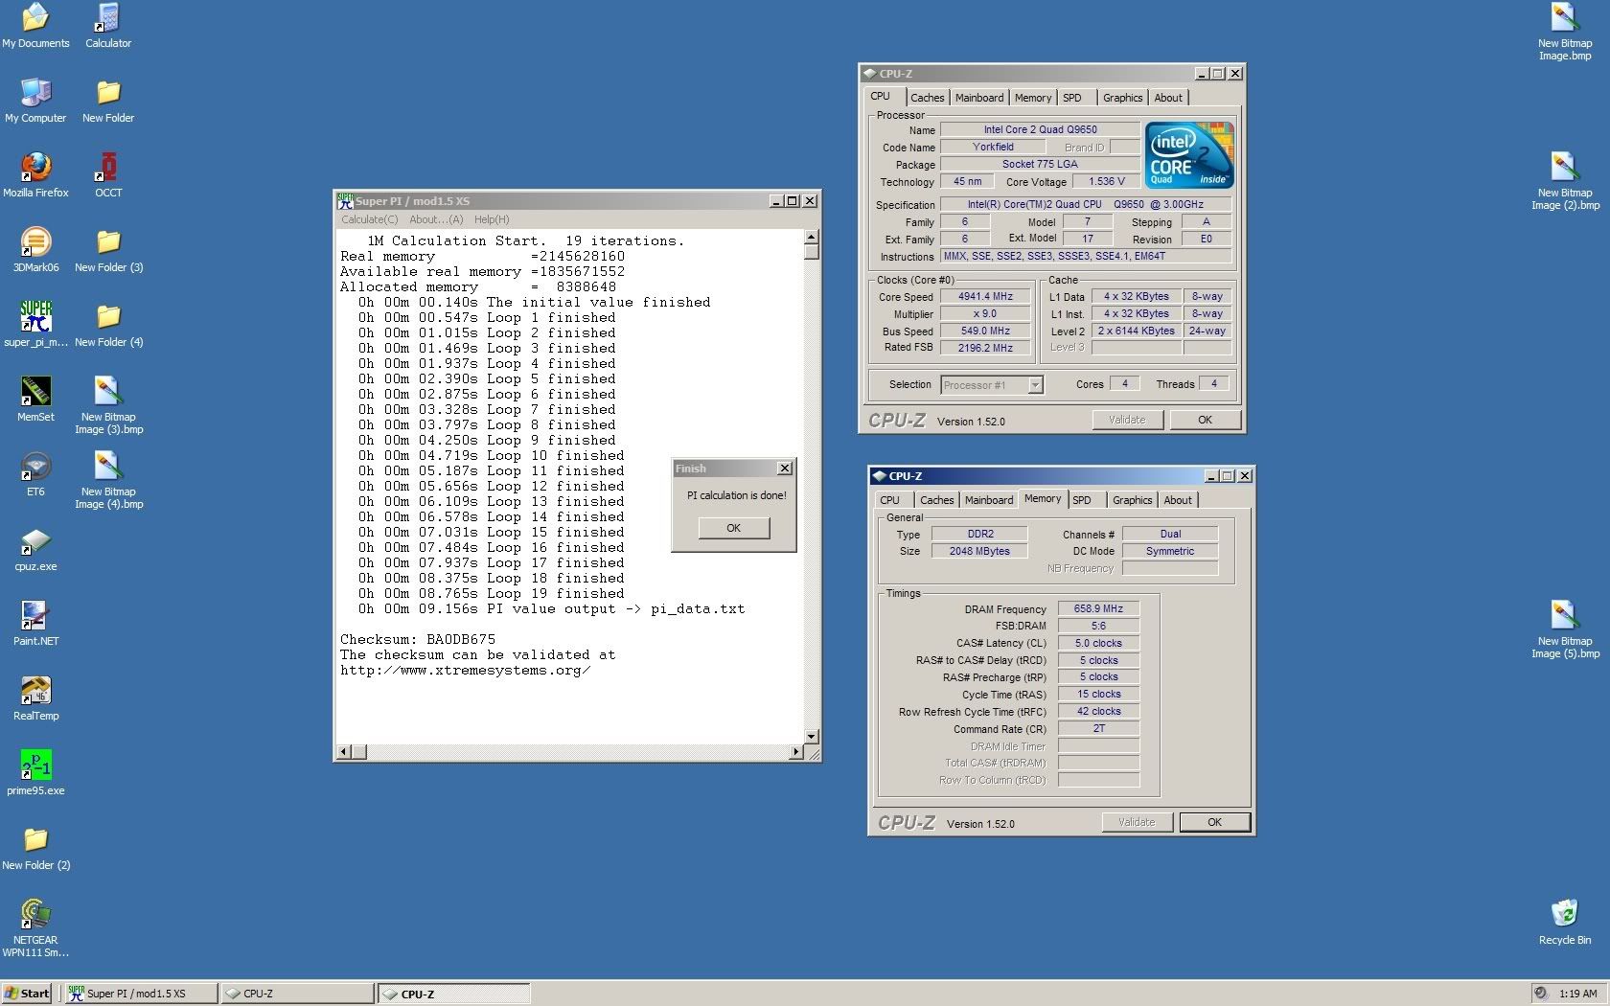
Task: Click the taskbar clock showing 1:19 AM
Action: (x=1577, y=994)
